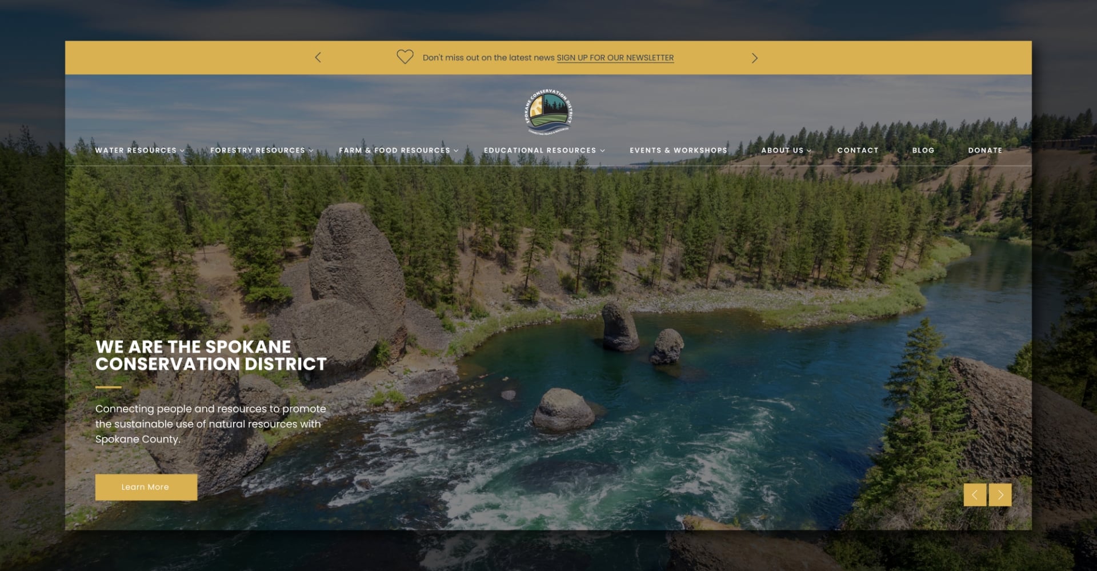Image resolution: width=1097 pixels, height=571 pixels.
Task: Expand the About Us dropdown
Action: coord(786,150)
